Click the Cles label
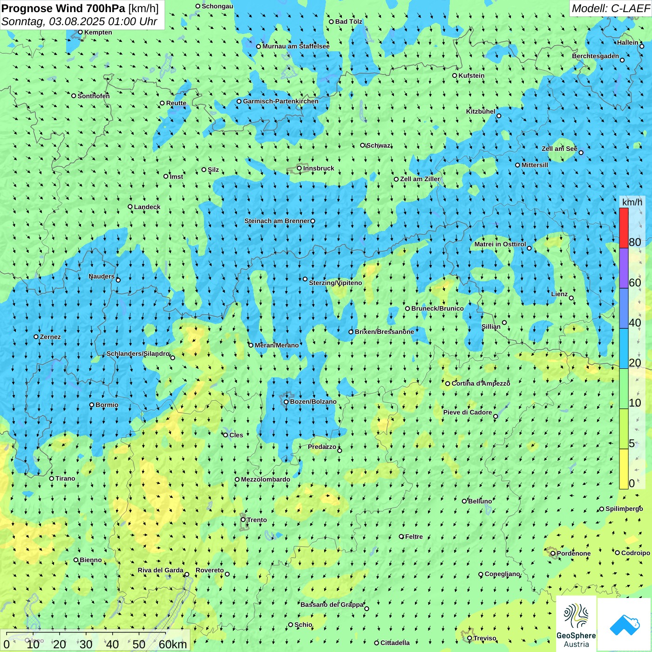 point(236,435)
